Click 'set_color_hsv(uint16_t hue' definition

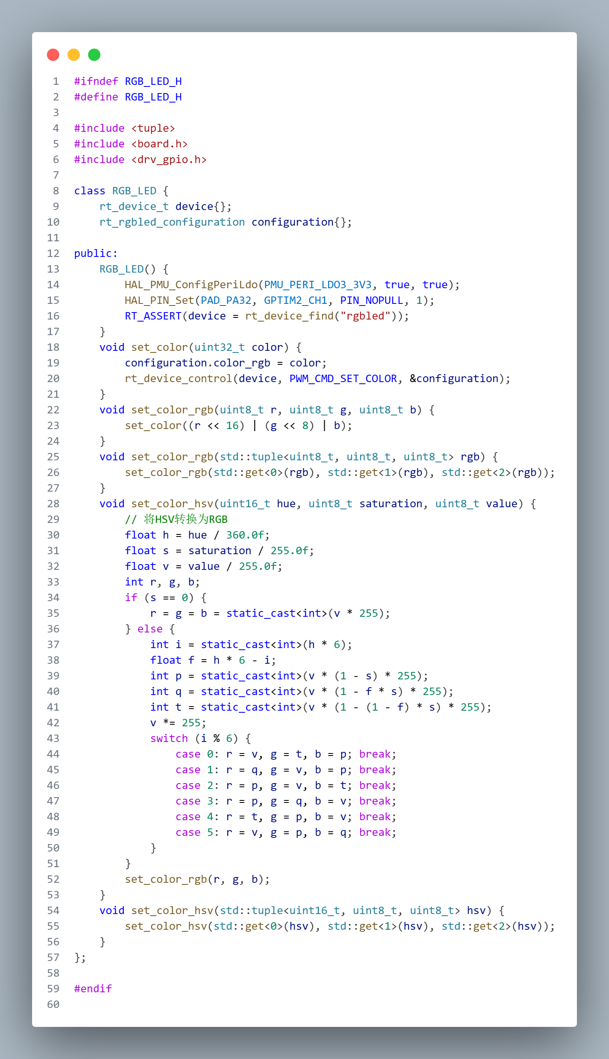[213, 504]
